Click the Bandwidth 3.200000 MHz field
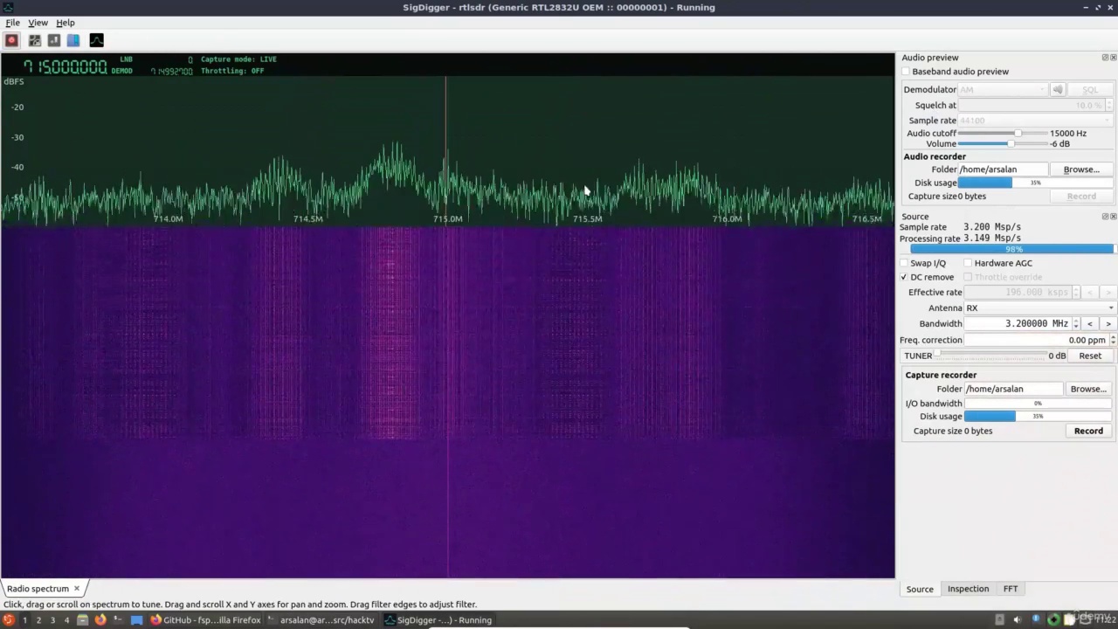 pos(1018,323)
